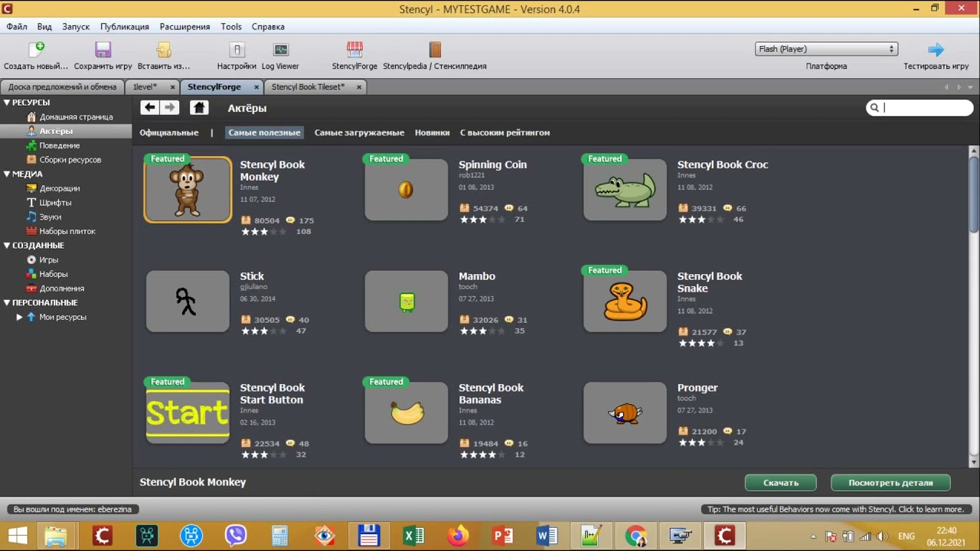Select the Самые загружаемые filter
This screenshot has width=980, height=551.
(x=359, y=132)
